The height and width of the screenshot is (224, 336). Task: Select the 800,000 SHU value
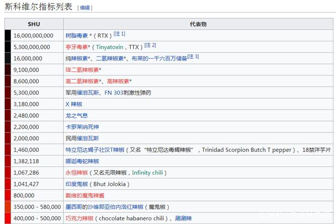(x=24, y=196)
